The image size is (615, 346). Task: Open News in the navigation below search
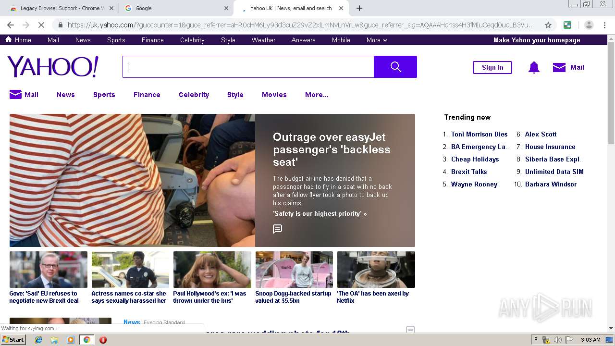66,95
